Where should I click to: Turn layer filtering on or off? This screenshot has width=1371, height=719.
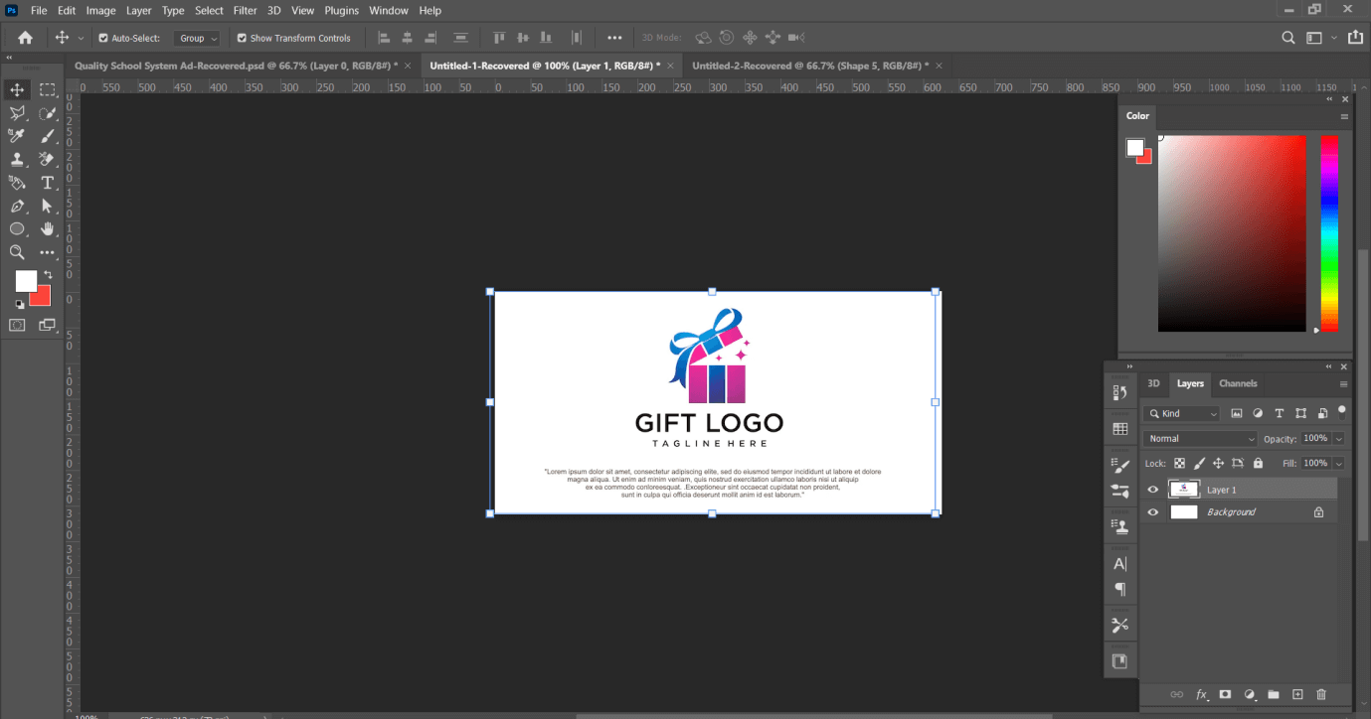[1341, 409]
